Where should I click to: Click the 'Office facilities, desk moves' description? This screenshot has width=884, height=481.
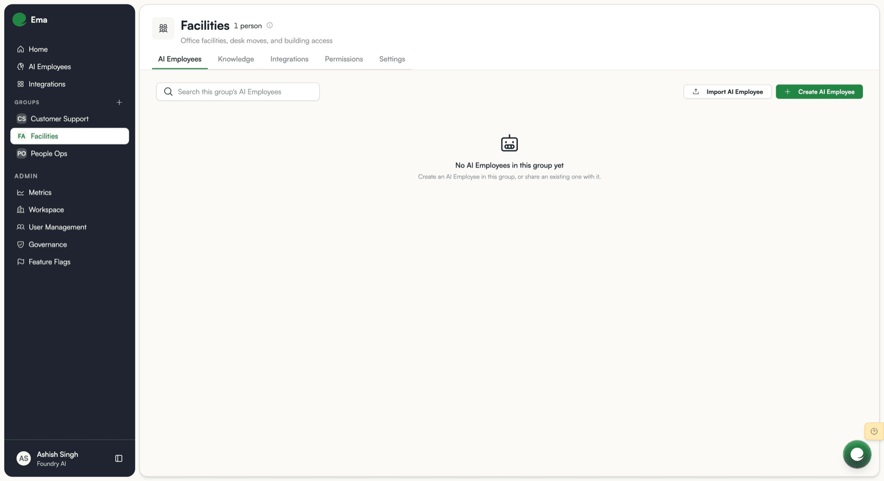point(256,41)
